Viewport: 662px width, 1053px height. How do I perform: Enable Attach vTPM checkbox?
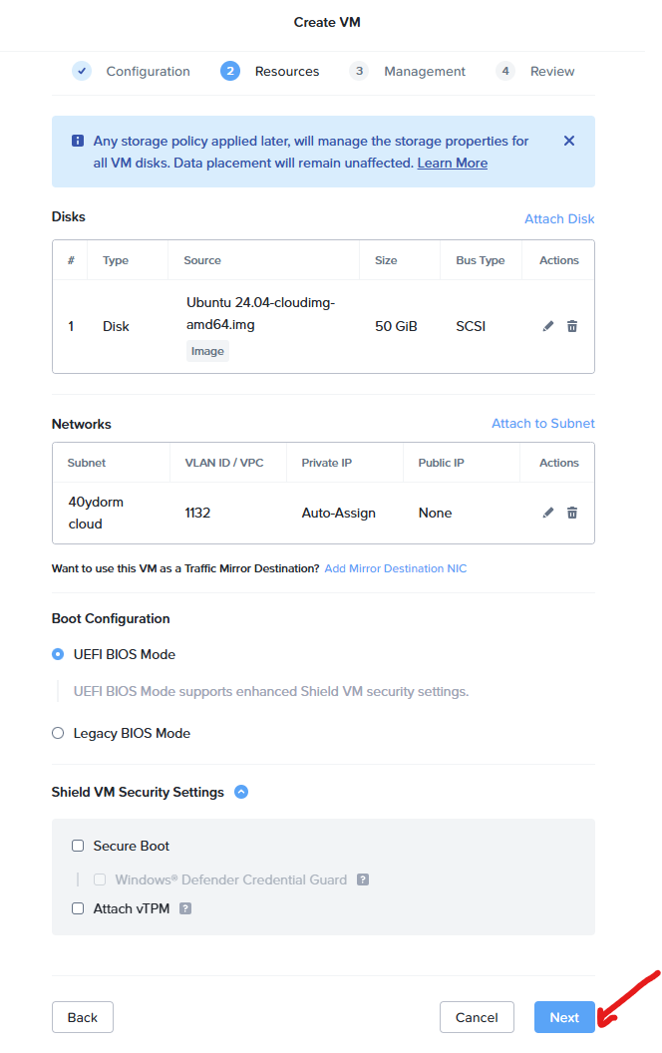pyautogui.click(x=78, y=908)
